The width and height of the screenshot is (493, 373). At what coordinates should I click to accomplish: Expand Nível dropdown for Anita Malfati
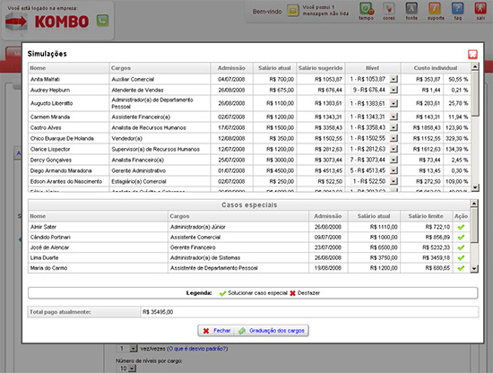point(394,79)
